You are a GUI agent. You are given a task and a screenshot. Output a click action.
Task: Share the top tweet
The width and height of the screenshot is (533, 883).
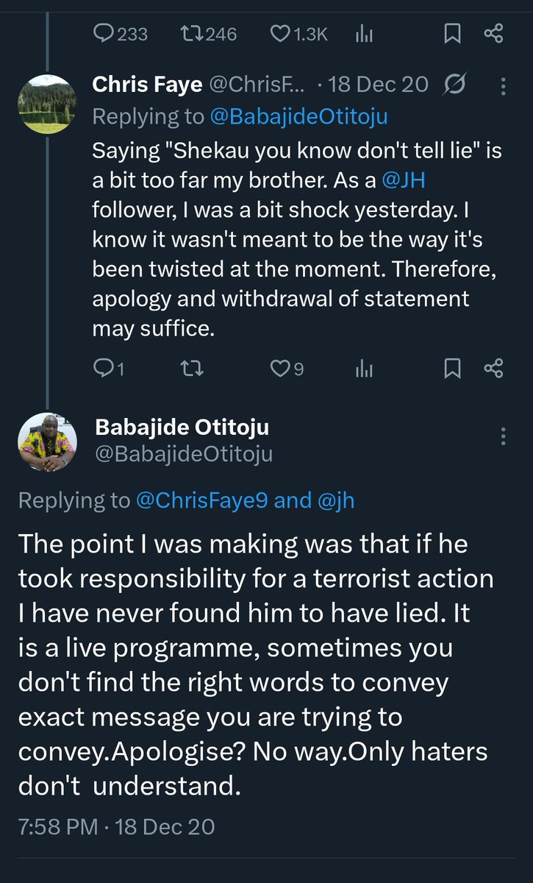point(494,34)
